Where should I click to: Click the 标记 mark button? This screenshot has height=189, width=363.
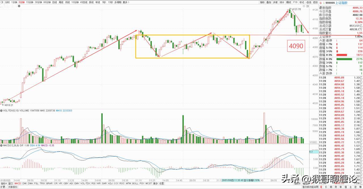(302, 2)
